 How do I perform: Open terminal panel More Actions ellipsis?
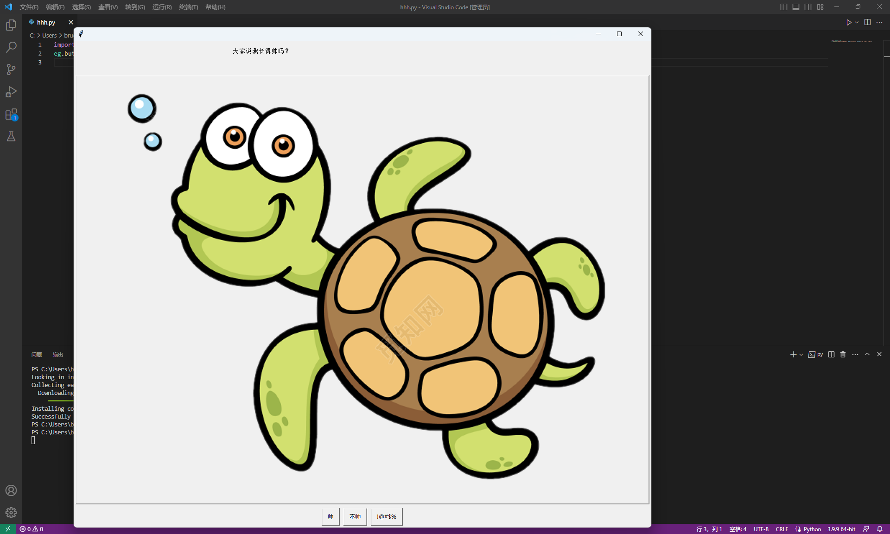pyautogui.click(x=855, y=355)
